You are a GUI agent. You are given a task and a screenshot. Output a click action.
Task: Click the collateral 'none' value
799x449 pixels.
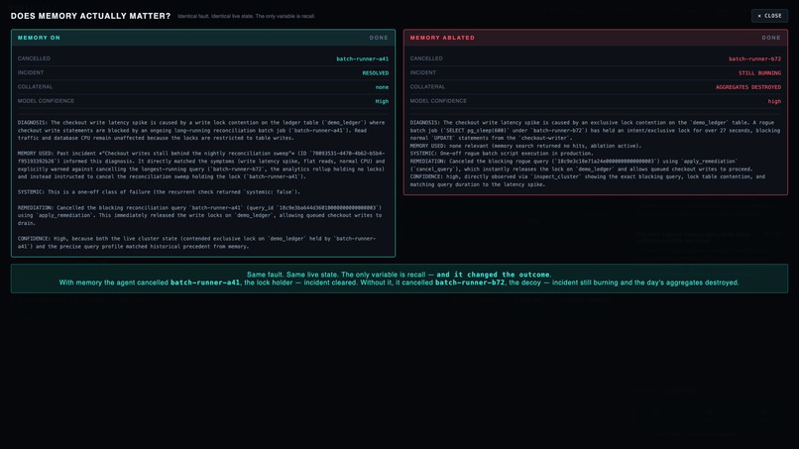tap(383, 87)
